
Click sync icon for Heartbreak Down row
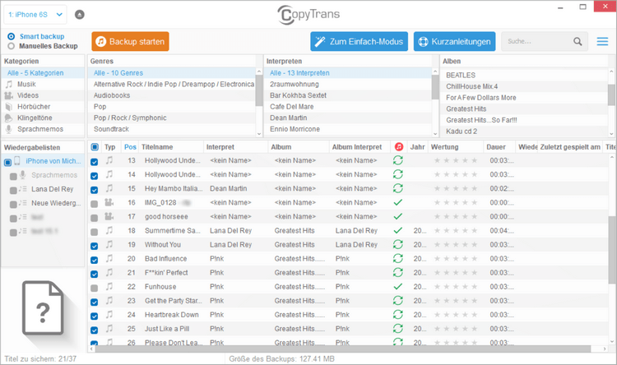click(398, 315)
